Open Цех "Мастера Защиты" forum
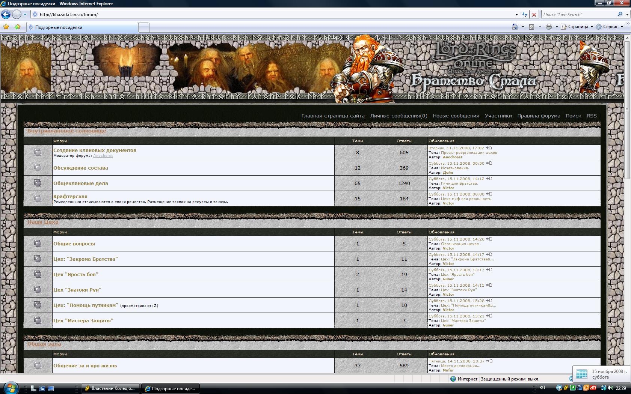This screenshot has height=394, width=631. (83, 320)
